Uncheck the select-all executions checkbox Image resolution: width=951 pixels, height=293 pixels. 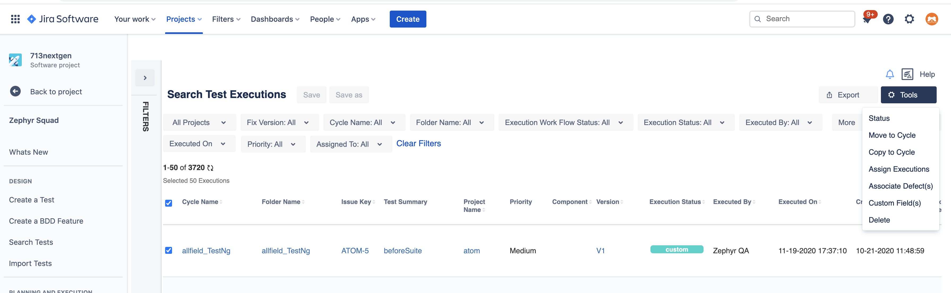click(x=169, y=203)
